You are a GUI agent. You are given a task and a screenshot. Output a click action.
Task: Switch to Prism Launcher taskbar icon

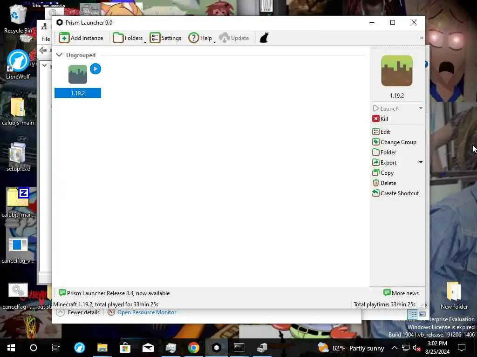pos(216,348)
